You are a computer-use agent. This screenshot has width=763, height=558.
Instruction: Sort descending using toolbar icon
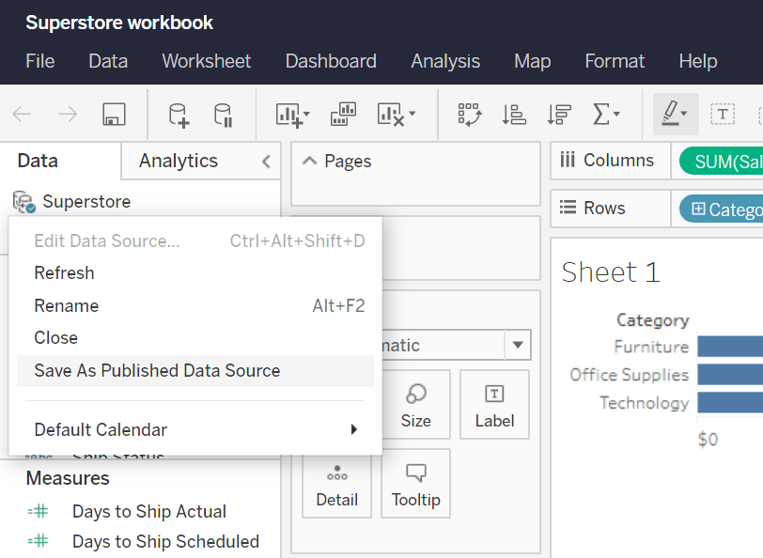pos(559,115)
